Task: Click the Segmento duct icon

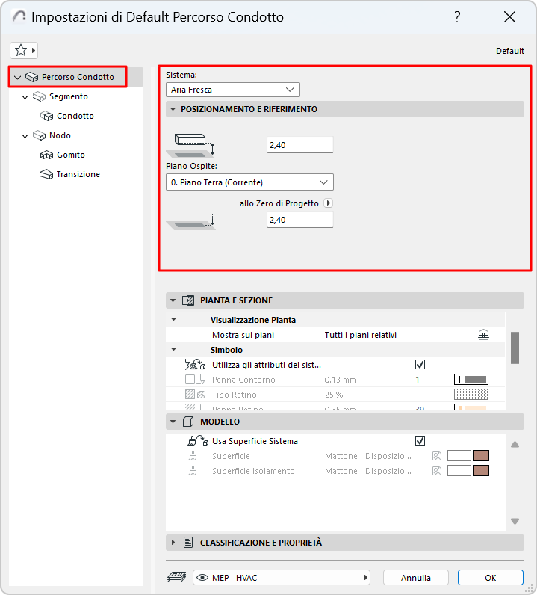Action: [x=39, y=96]
